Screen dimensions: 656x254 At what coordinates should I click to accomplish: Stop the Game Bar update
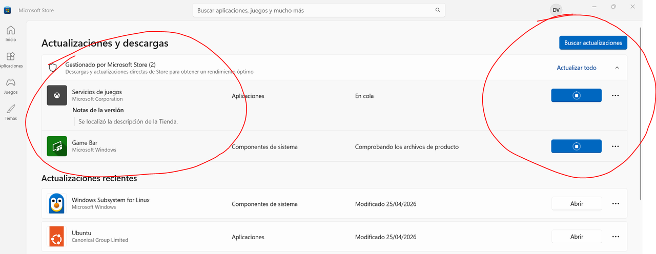[x=576, y=146]
